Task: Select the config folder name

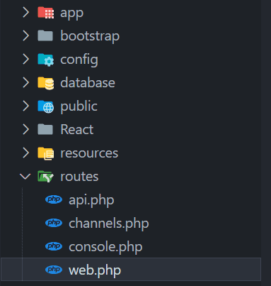Action: coord(79,60)
